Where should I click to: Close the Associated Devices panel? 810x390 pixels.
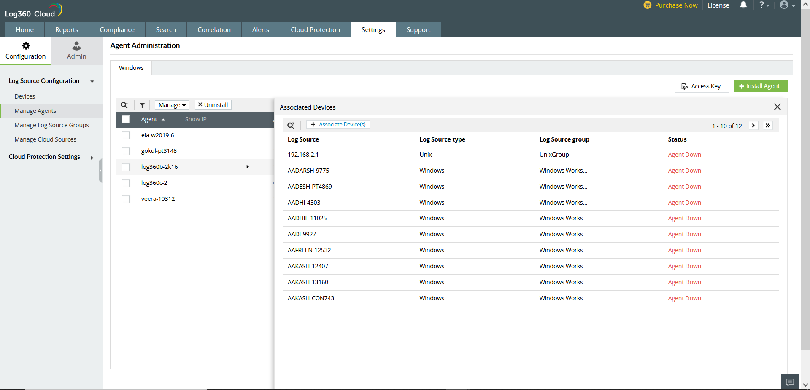[x=777, y=107]
